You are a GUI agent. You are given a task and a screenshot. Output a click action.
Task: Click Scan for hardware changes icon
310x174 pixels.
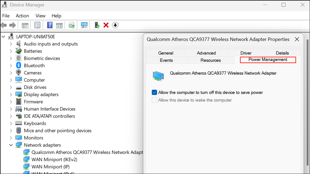pyautogui.click(x=84, y=25)
